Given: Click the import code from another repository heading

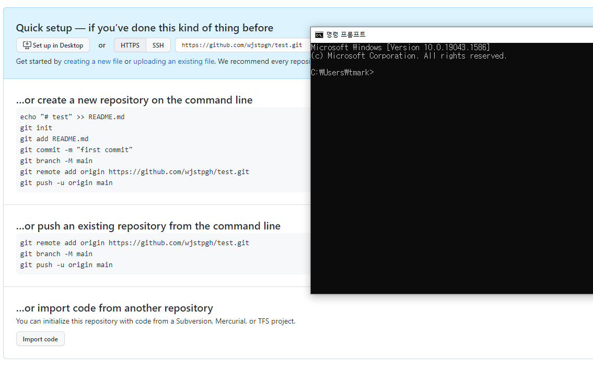Looking at the screenshot, I should coord(114,308).
